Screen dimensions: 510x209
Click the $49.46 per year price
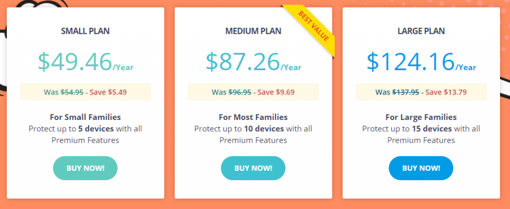[x=86, y=62]
